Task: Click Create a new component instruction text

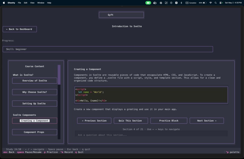Action: (125, 109)
